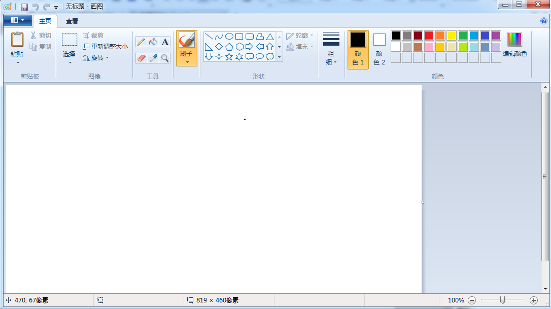Open the Paint help icon
Viewport: 551px width, 309px height.
tap(543, 21)
